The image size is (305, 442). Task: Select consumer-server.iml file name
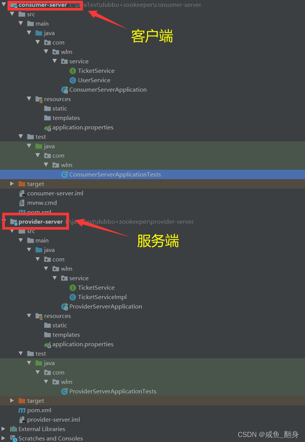coord(55,193)
